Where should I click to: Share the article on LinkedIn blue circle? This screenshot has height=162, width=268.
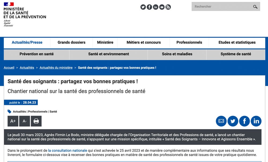point(256,121)
